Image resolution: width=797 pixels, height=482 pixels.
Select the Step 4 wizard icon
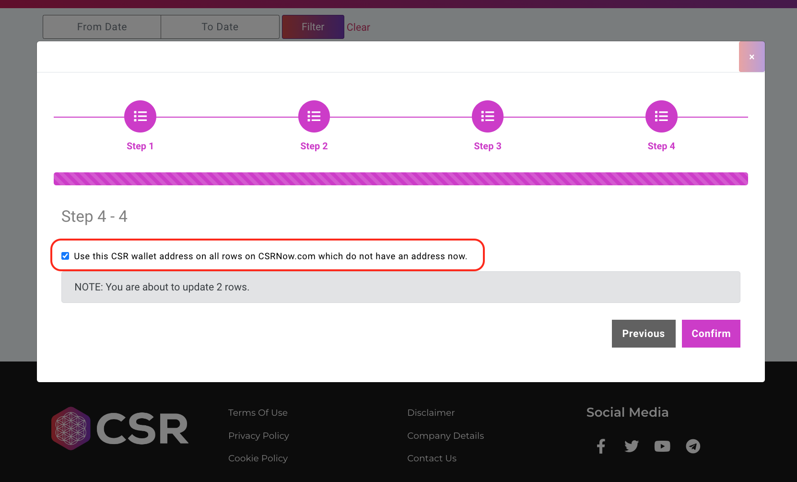(661, 116)
